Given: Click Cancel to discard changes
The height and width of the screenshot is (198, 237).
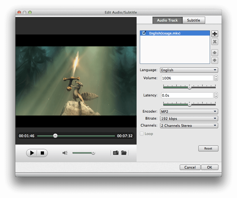Looking at the screenshot, I should (190, 167).
